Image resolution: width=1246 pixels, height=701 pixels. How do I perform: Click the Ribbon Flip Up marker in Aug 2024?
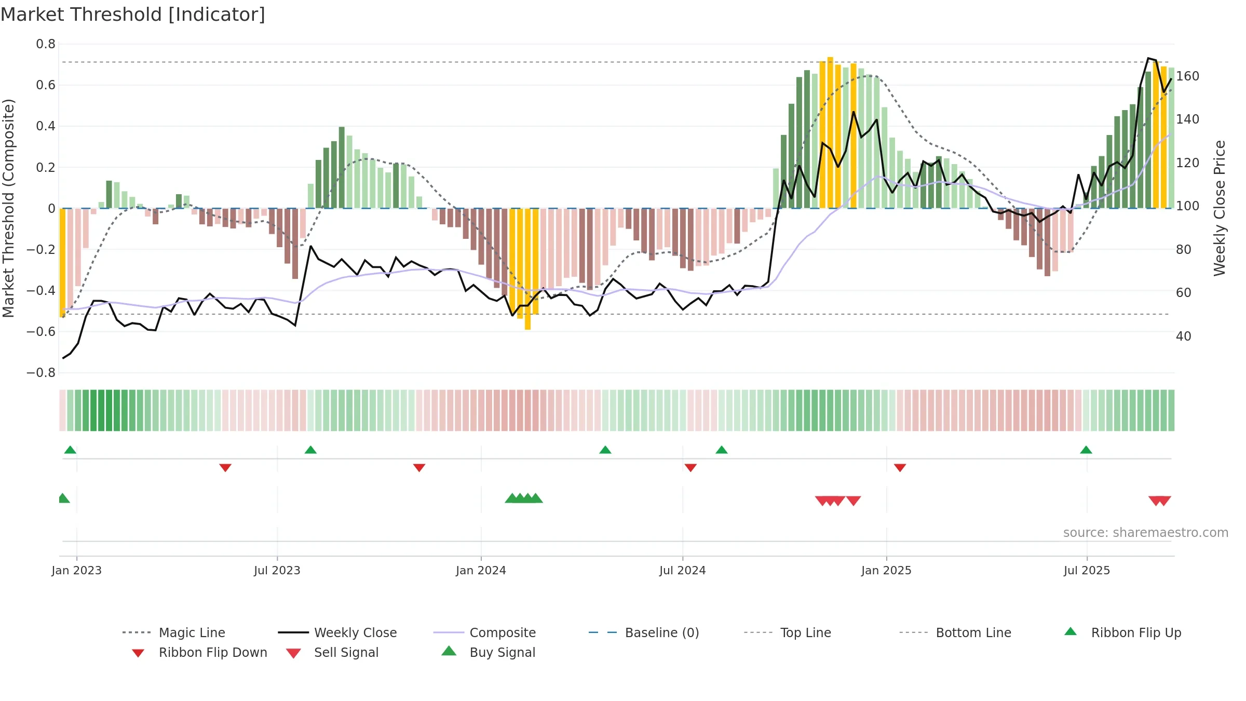(x=722, y=450)
